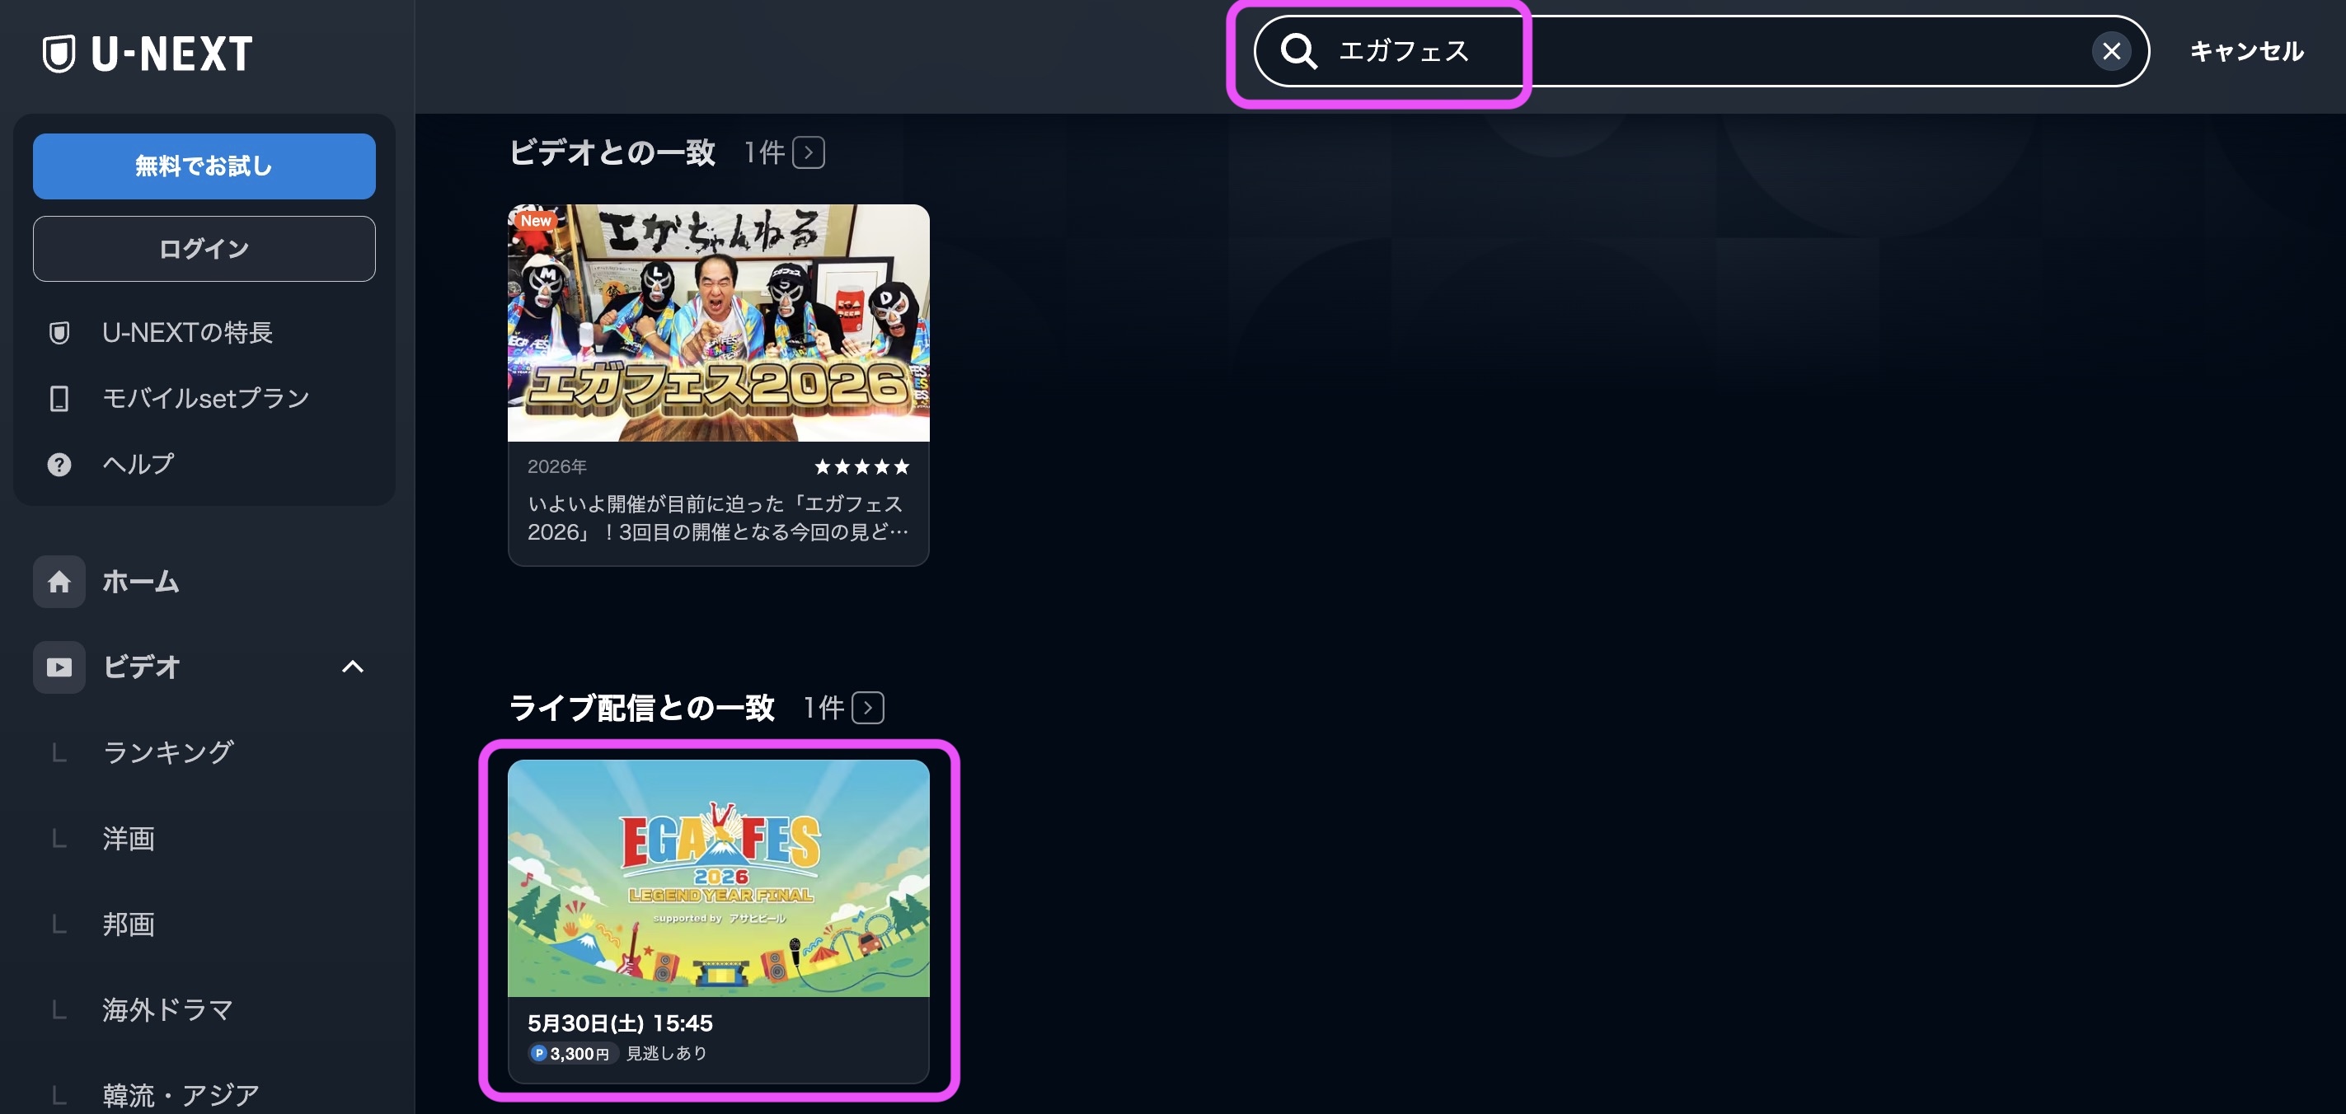Click the ログイン button
The height and width of the screenshot is (1114, 2346).
(x=204, y=249)
